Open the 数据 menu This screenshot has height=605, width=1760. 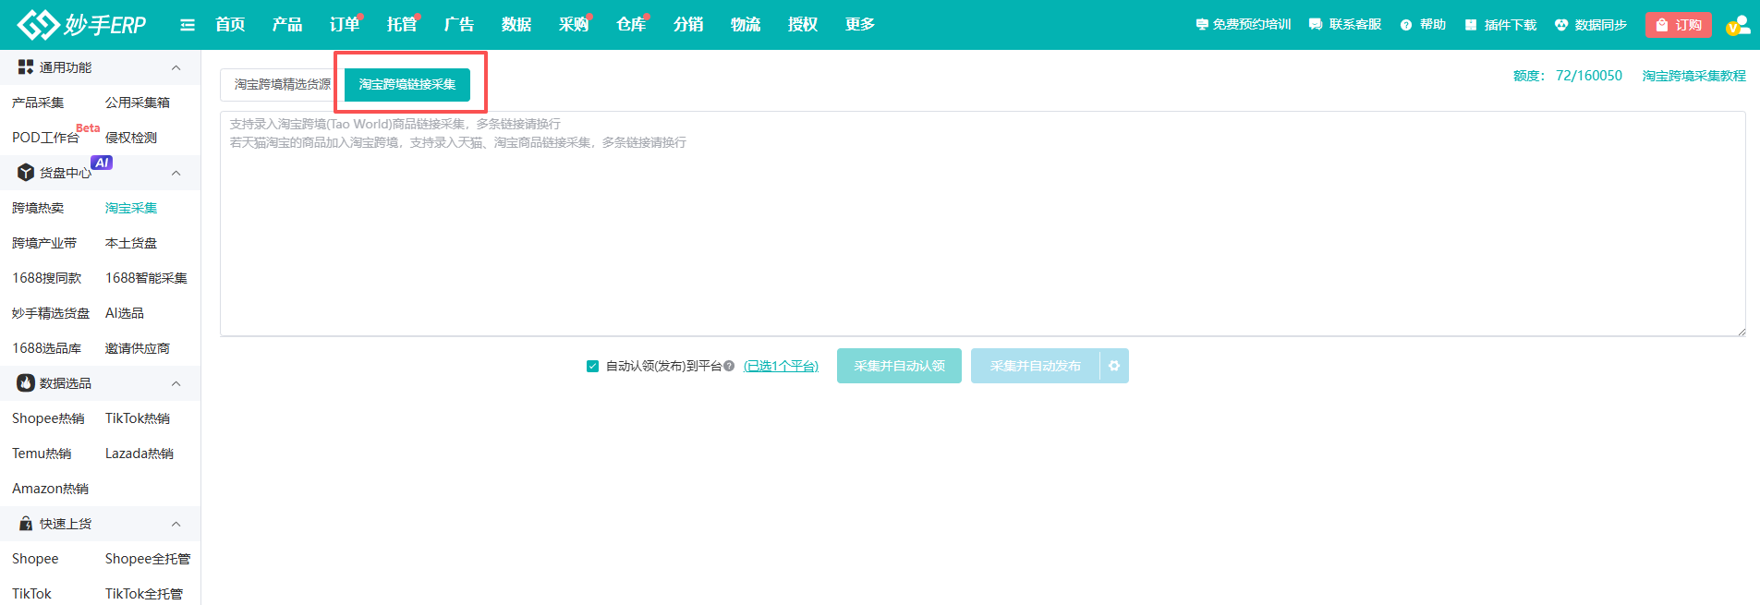516,24
